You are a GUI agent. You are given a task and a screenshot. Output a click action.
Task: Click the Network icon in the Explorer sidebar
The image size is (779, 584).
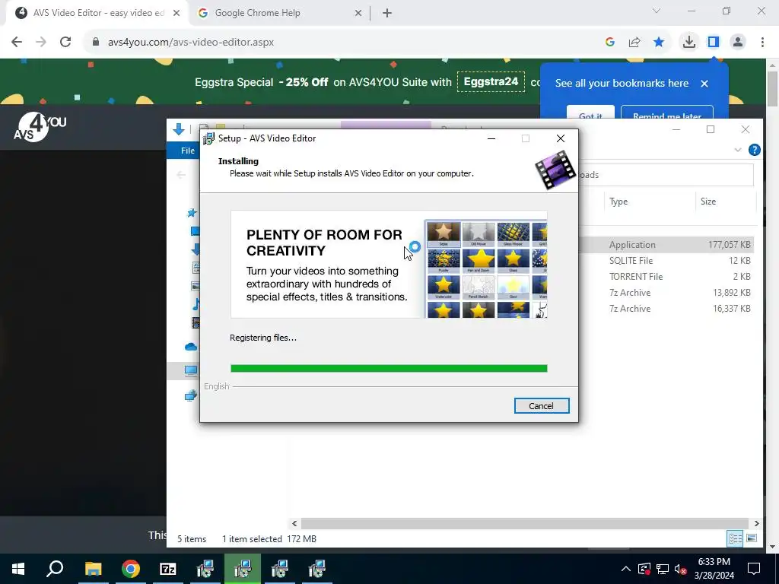pyautogui.click(x=191, y=395)
